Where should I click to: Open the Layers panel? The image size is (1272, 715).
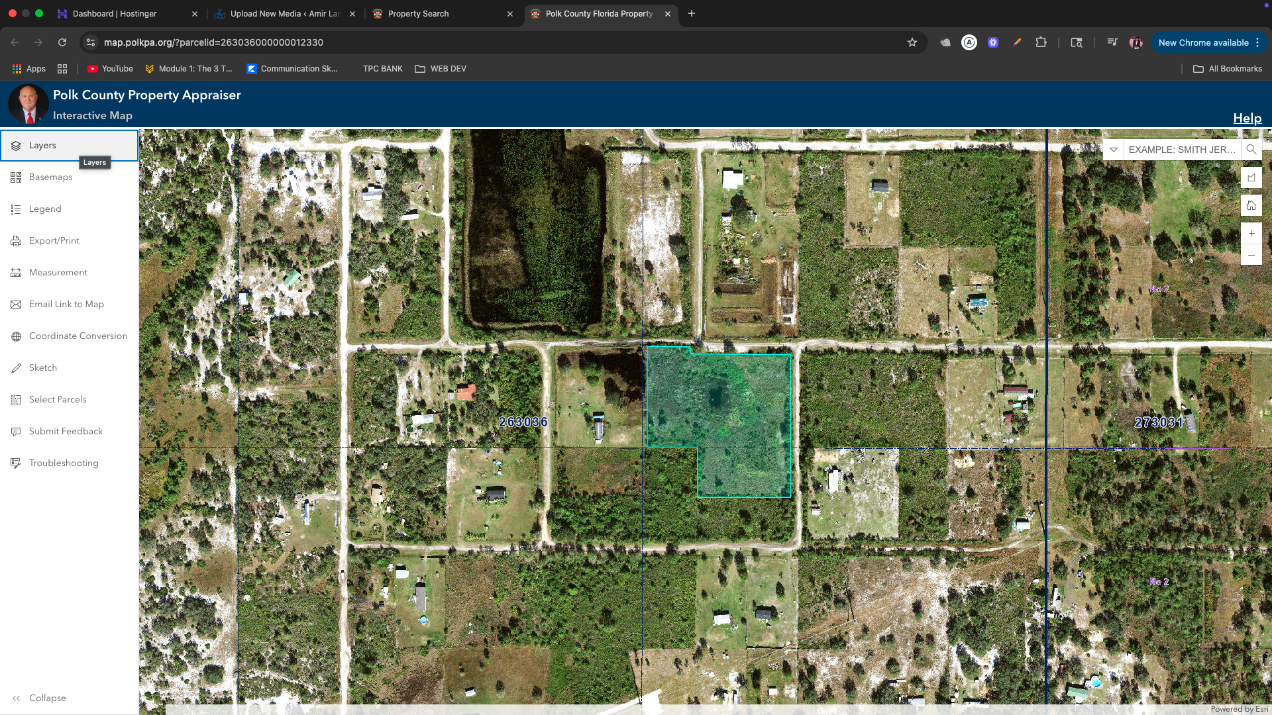click(42, 146)
